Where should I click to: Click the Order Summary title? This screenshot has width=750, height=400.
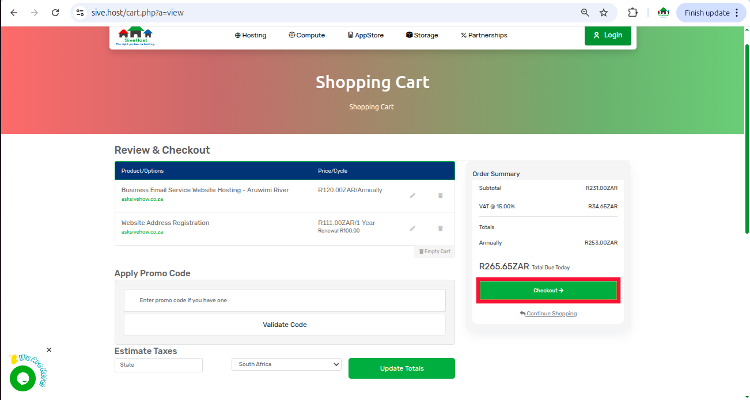coord(496,174)
